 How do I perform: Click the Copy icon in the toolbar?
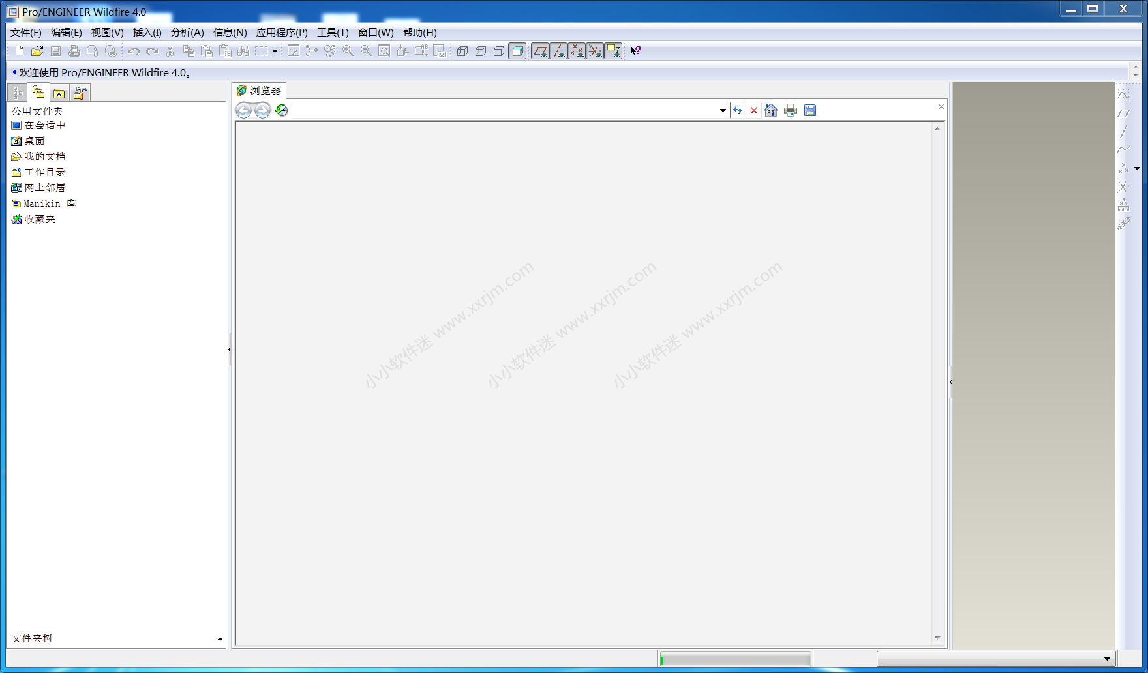[189, 51]
